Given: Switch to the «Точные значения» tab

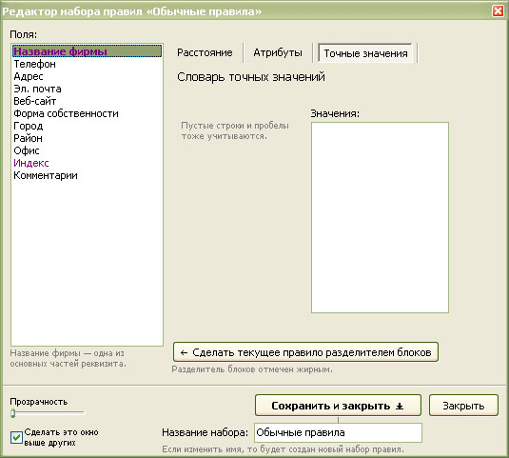Looking at the screenshot, I should point(365,53).
